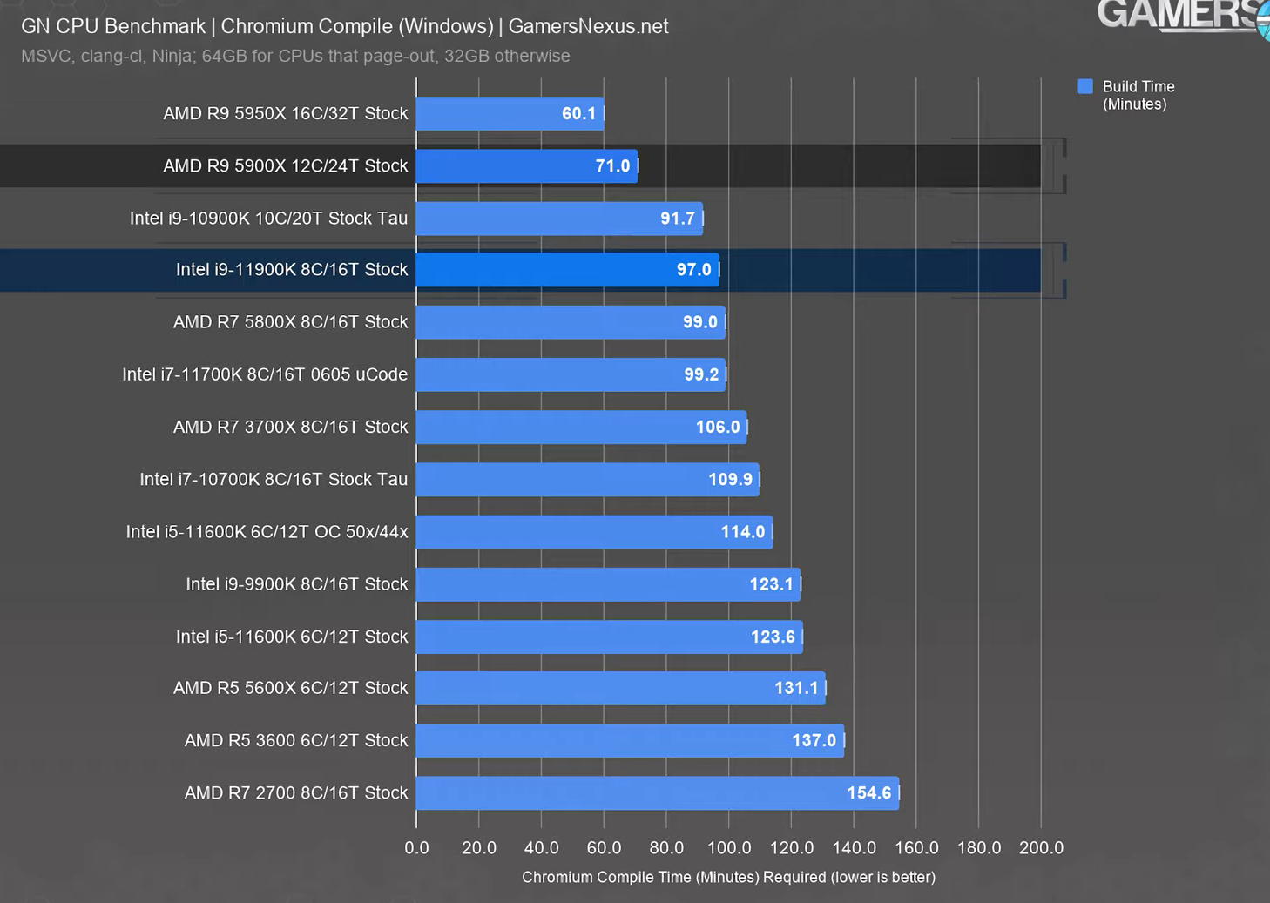Select the "97.0" build time value
Image resolution: width=1270 pixels, height=903 pixels.
[694, 270]
